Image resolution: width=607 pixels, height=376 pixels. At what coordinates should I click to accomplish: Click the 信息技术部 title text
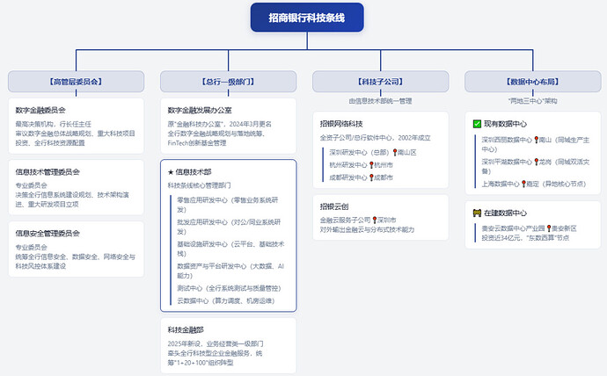click(194, 172)
